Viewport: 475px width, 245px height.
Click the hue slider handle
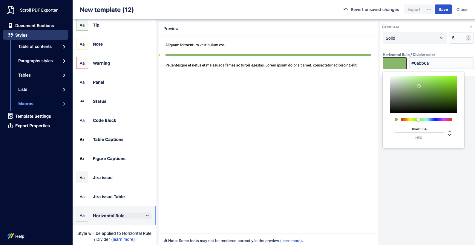point(418,120)
